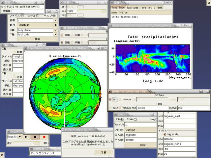The image size is (211, 158).
Task: Click the stop animation square icon
Action: coord(35,137)
